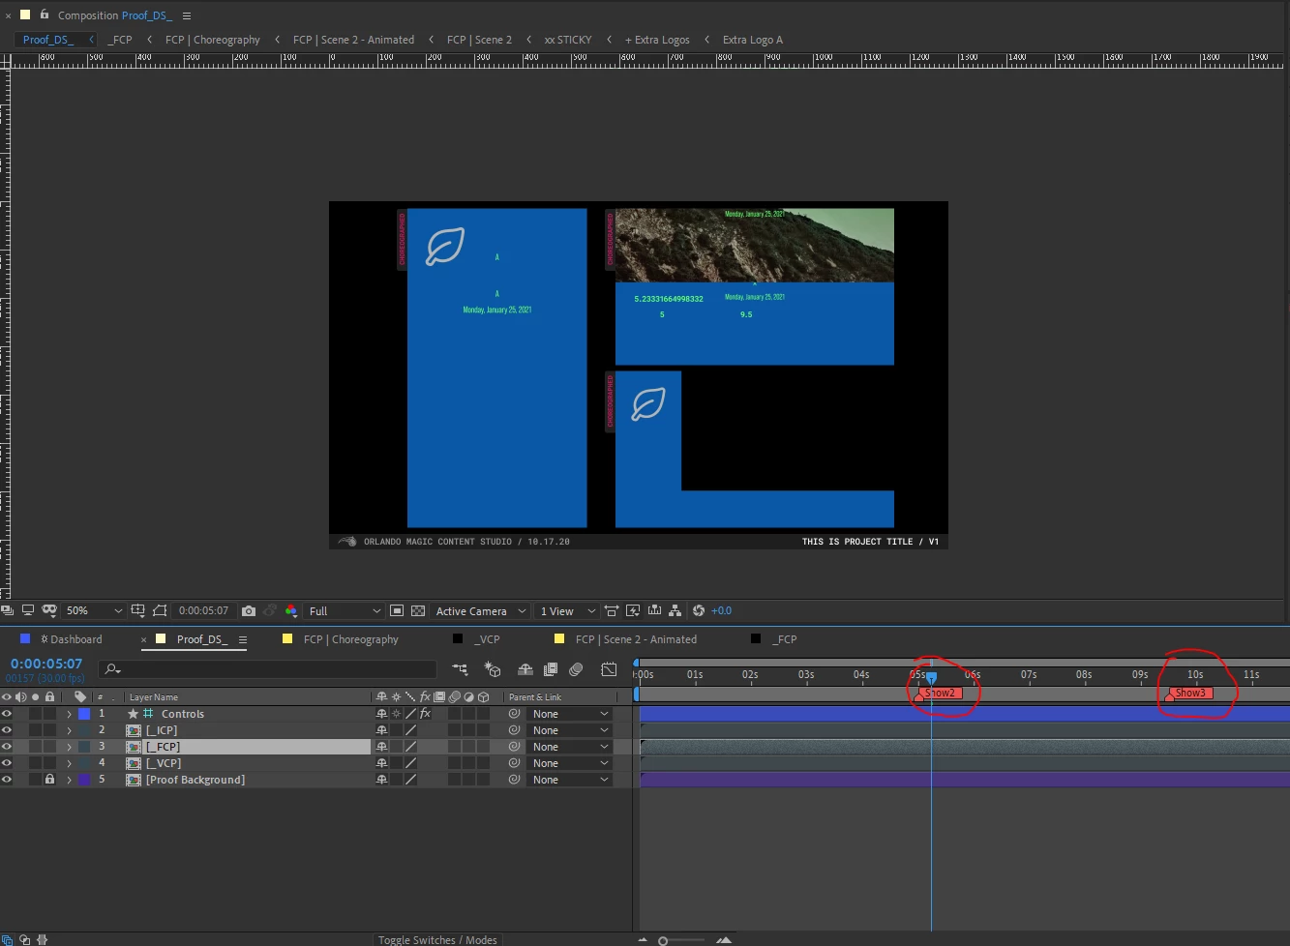Toggle the transparency grid button
The width and height of the screenshot is (1290, 946).
[x=418, y=611]
